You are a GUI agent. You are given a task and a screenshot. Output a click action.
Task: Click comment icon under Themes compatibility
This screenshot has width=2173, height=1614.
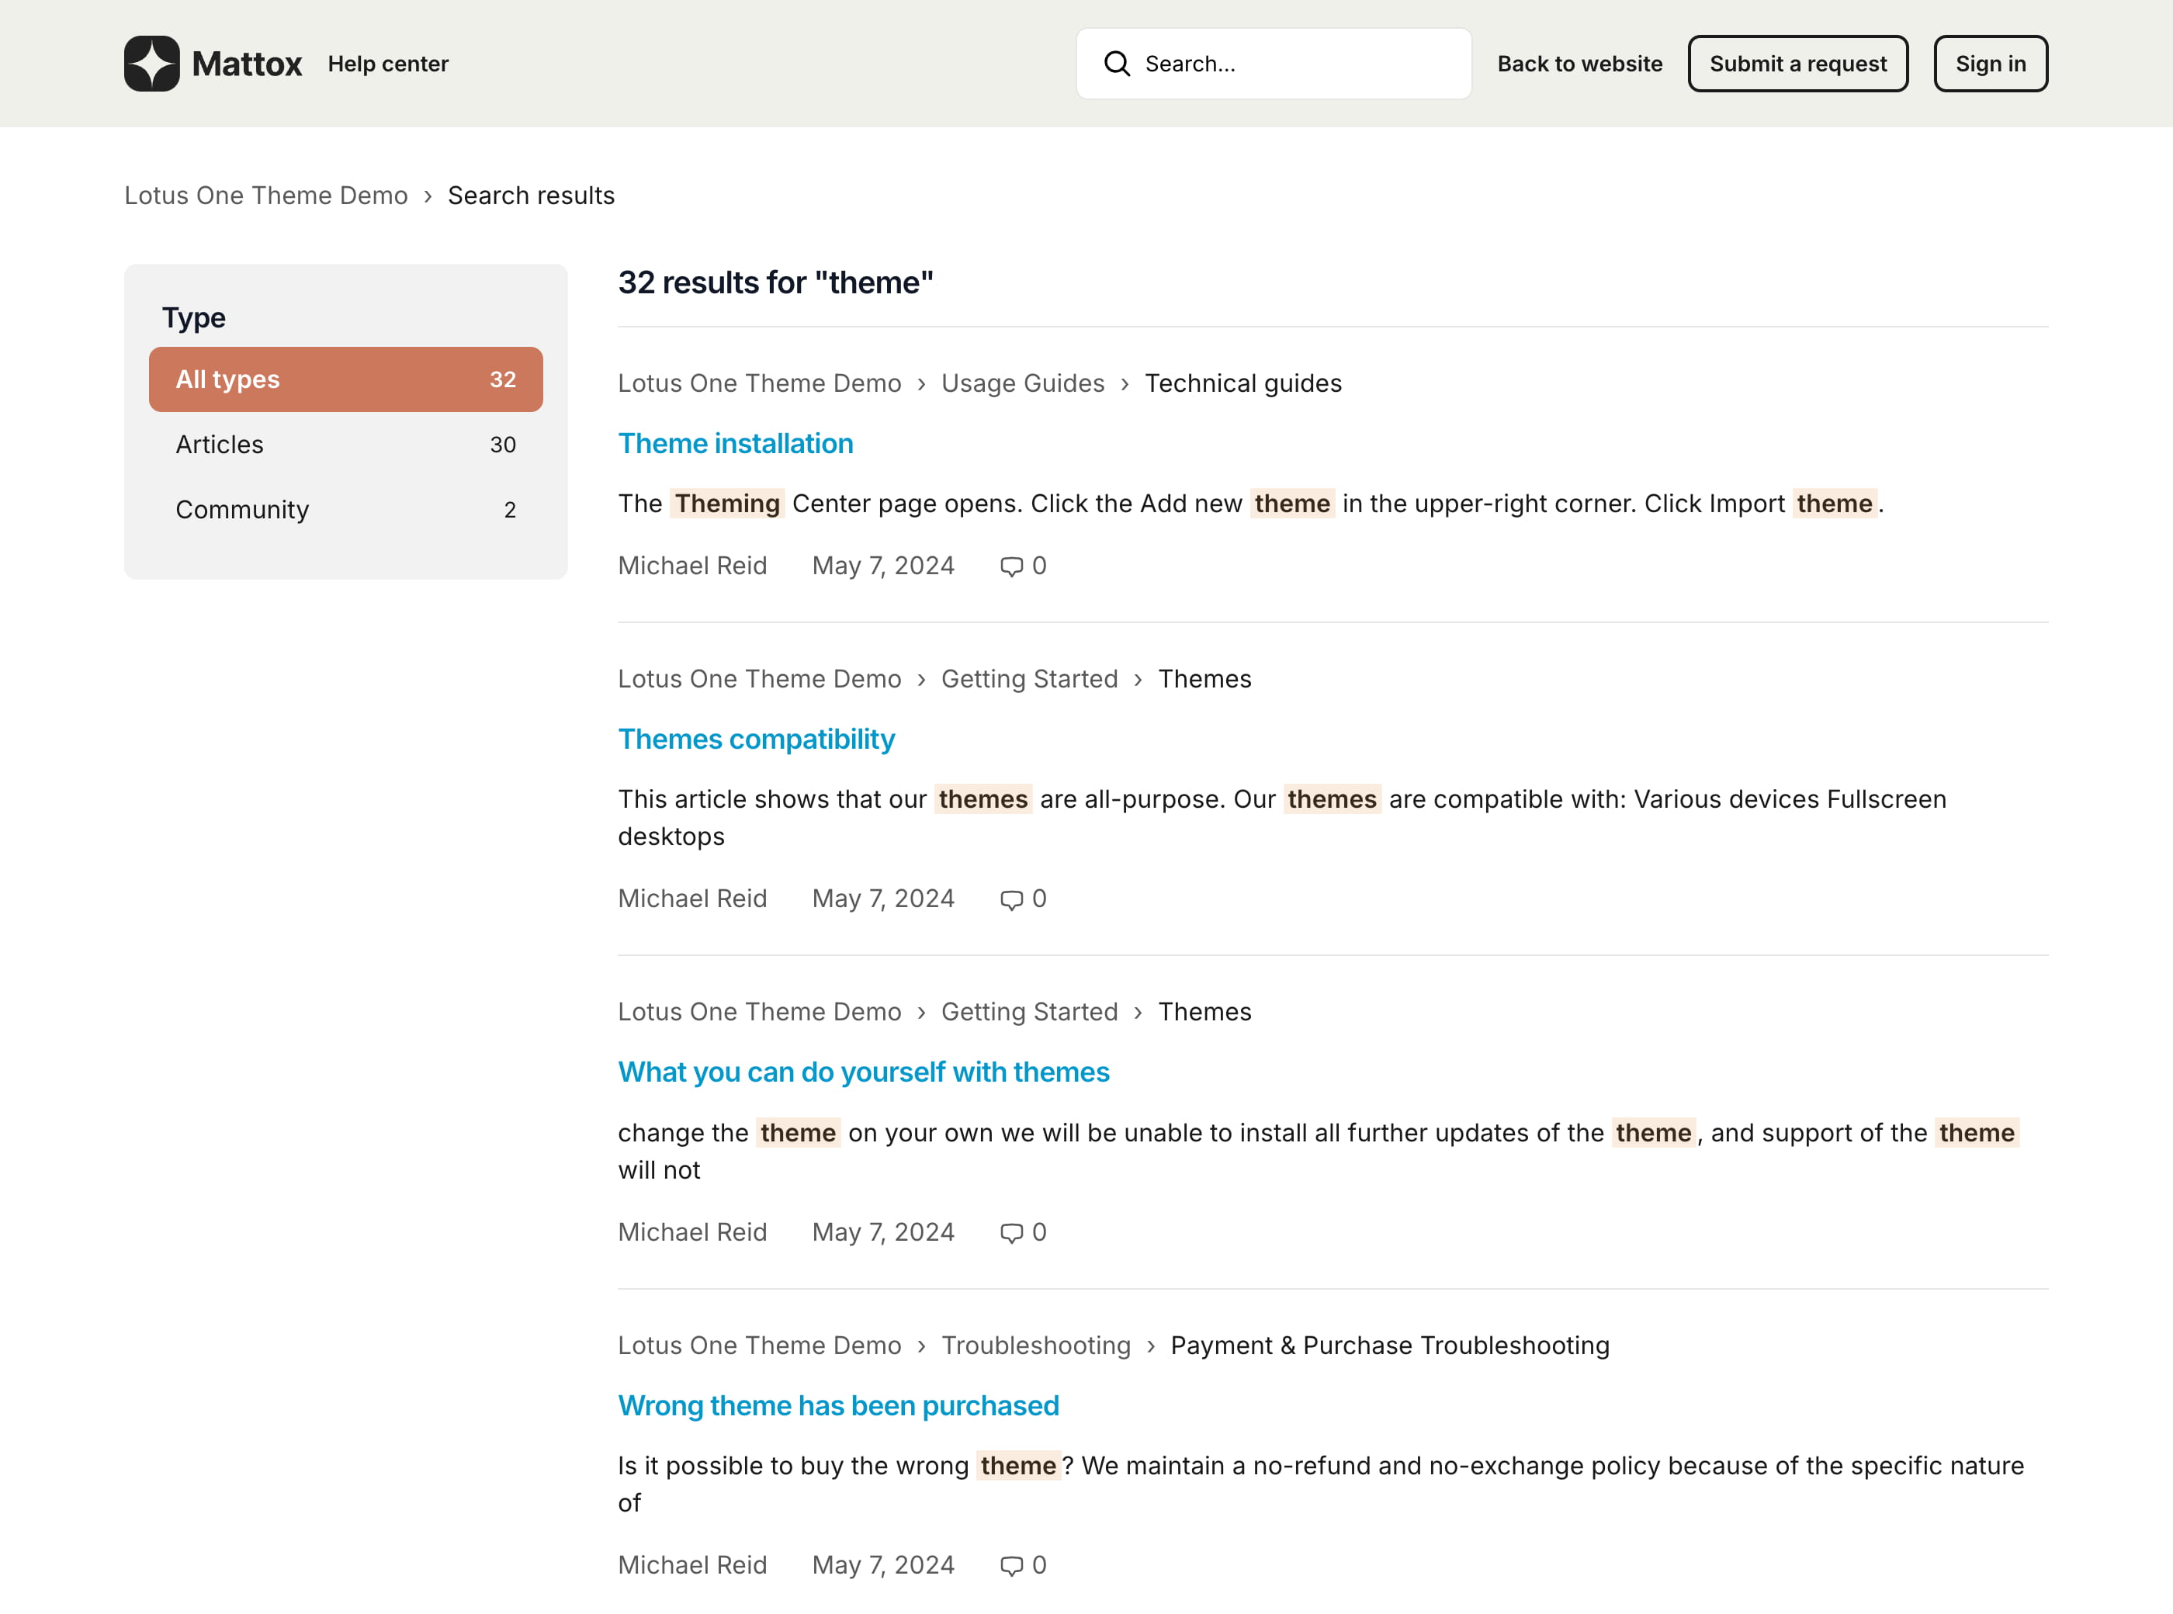(x=1011, y=900)
